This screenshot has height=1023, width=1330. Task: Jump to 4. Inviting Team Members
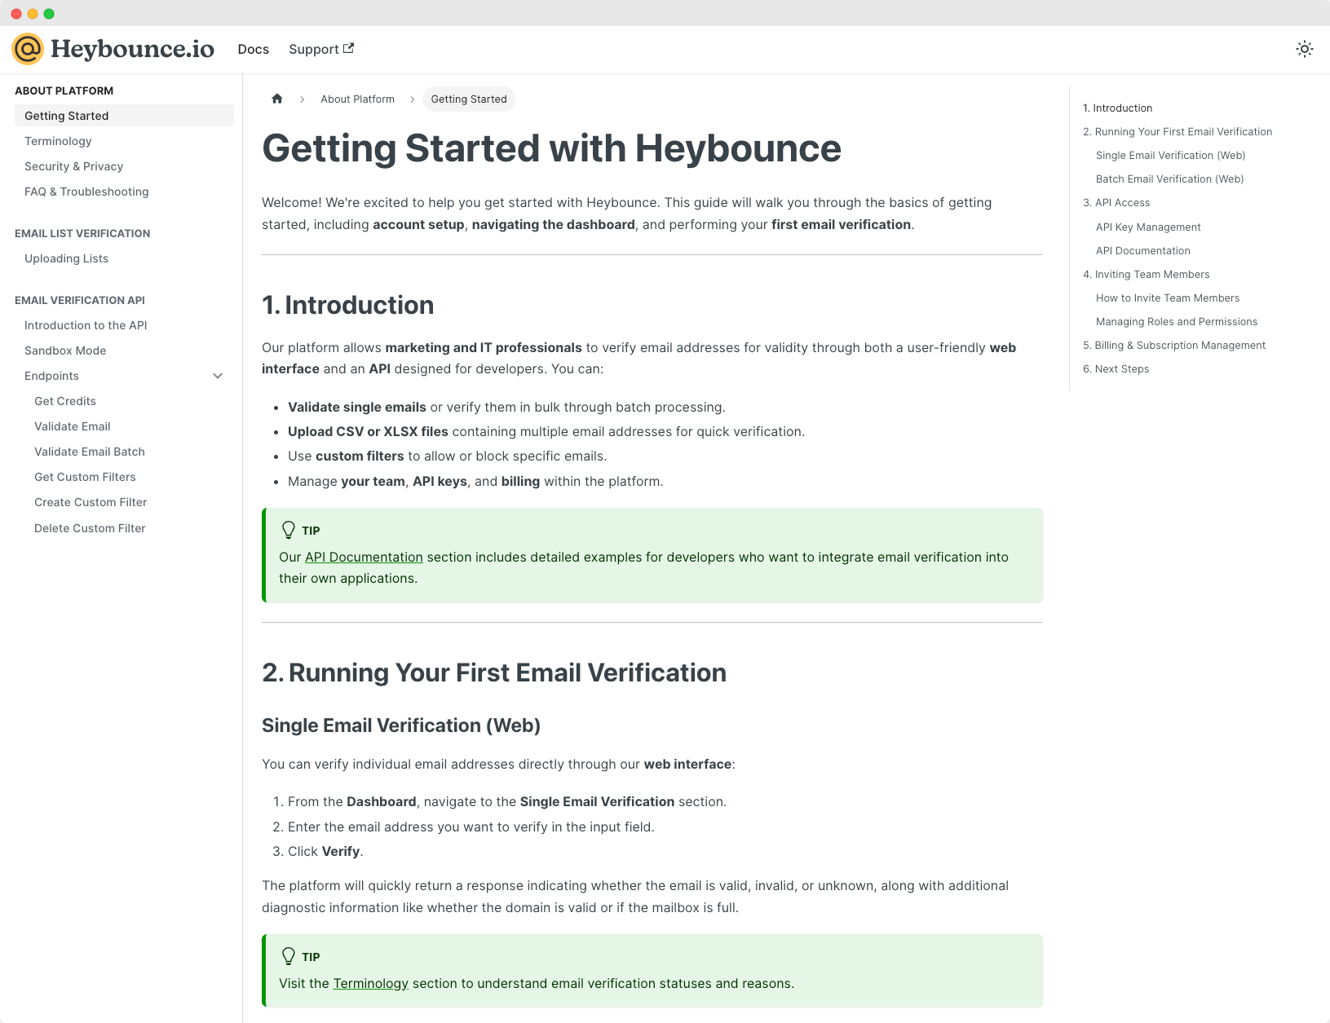(x=1146, y=274)
